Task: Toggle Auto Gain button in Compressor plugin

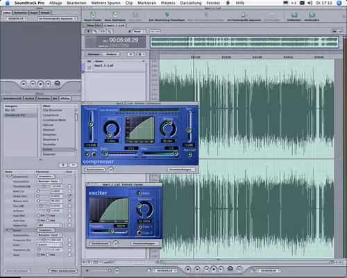Action: point(189,154)
